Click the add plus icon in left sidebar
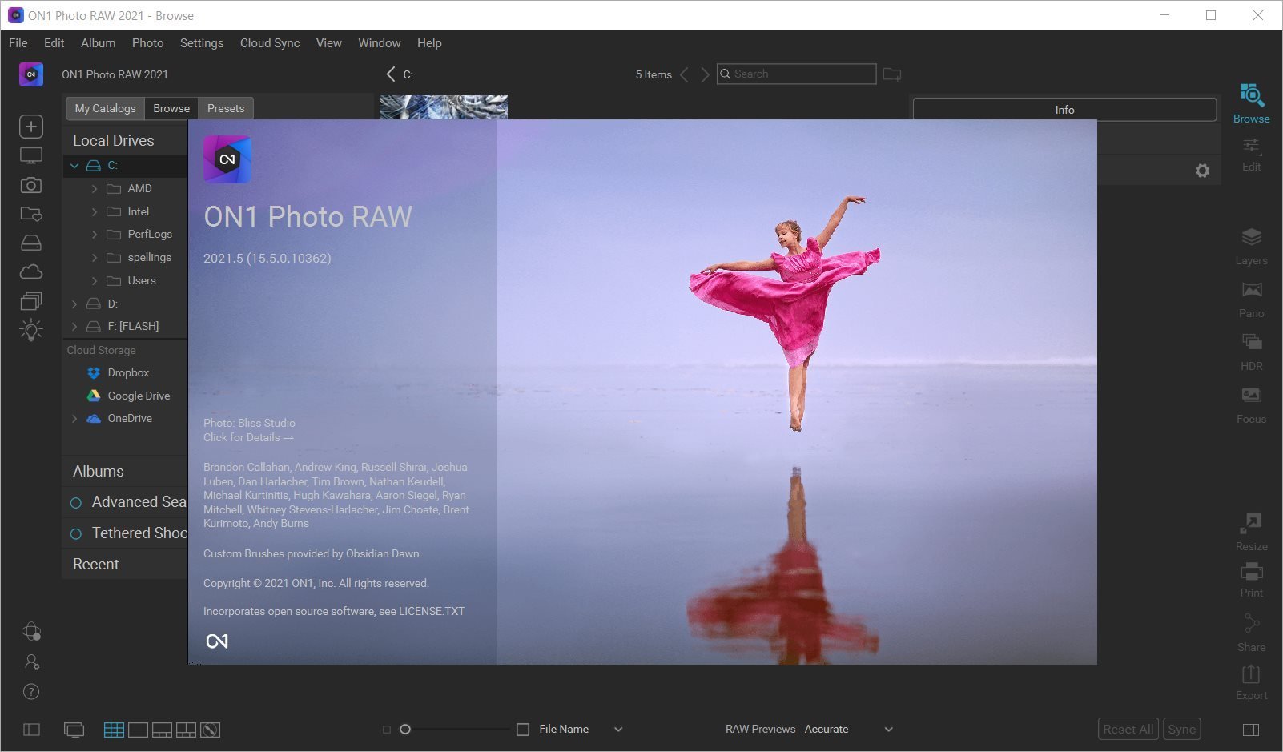The height and width of the screenshot is (752, 1283). tap(31, 127)
